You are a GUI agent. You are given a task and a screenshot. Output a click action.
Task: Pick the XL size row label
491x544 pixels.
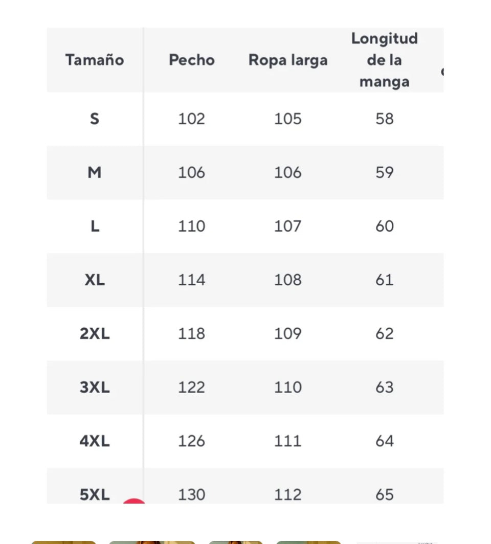[95, 280]
